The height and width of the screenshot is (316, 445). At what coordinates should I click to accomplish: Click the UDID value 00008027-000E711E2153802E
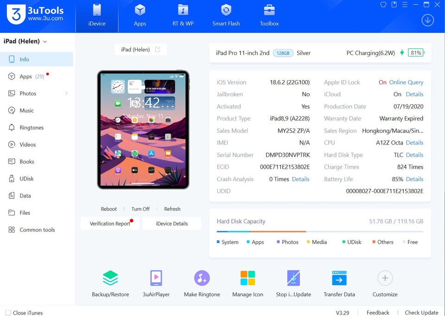pos(385,191)
